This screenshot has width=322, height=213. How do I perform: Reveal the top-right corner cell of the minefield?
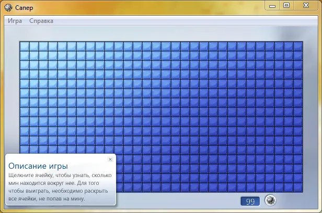point(298,46)
